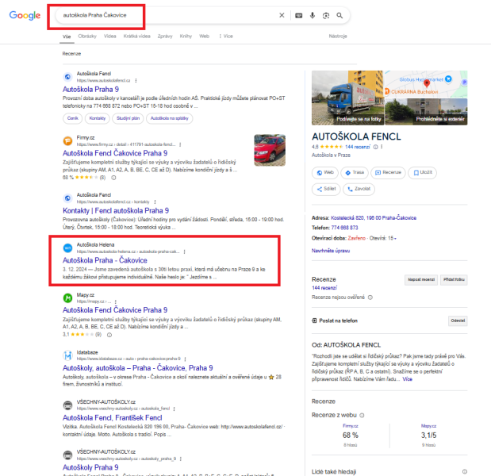Switch to Zprávy tab

pyautogui.click(x=165, y=36)
